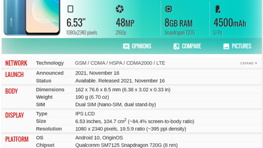Click the Announced spec label
Viewport: 263px width, 148px height.
point(50,73)
